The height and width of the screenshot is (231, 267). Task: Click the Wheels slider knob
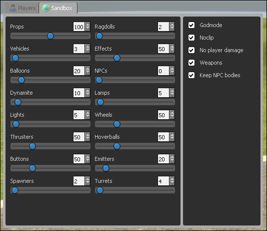tap(117, 124)
